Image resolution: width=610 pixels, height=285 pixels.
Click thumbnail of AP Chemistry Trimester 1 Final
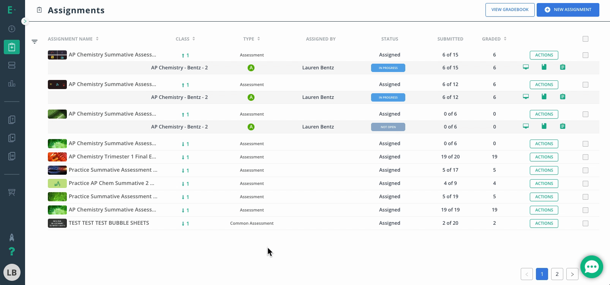[57, 157]
